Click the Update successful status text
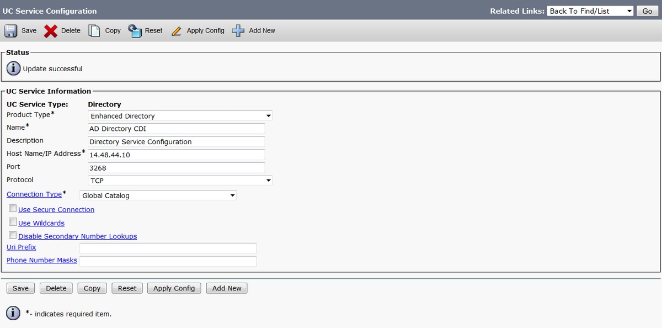662x328 pixels. pyautogui.click(x=53, y=69)
